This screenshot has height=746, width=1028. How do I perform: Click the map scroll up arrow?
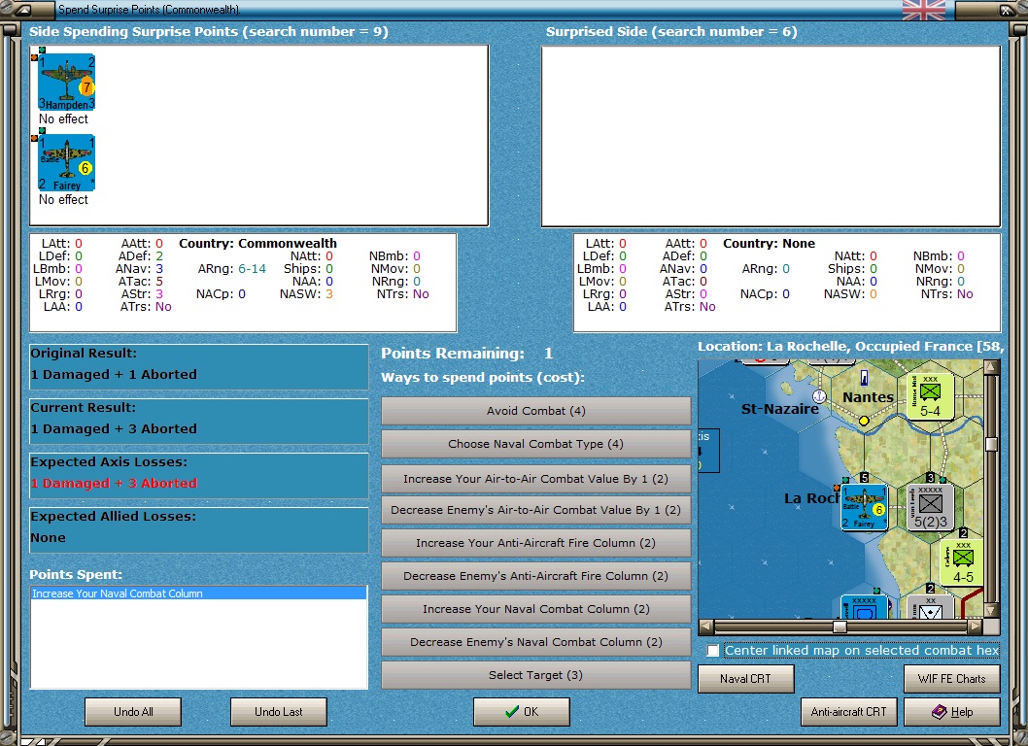coord(991,366)
